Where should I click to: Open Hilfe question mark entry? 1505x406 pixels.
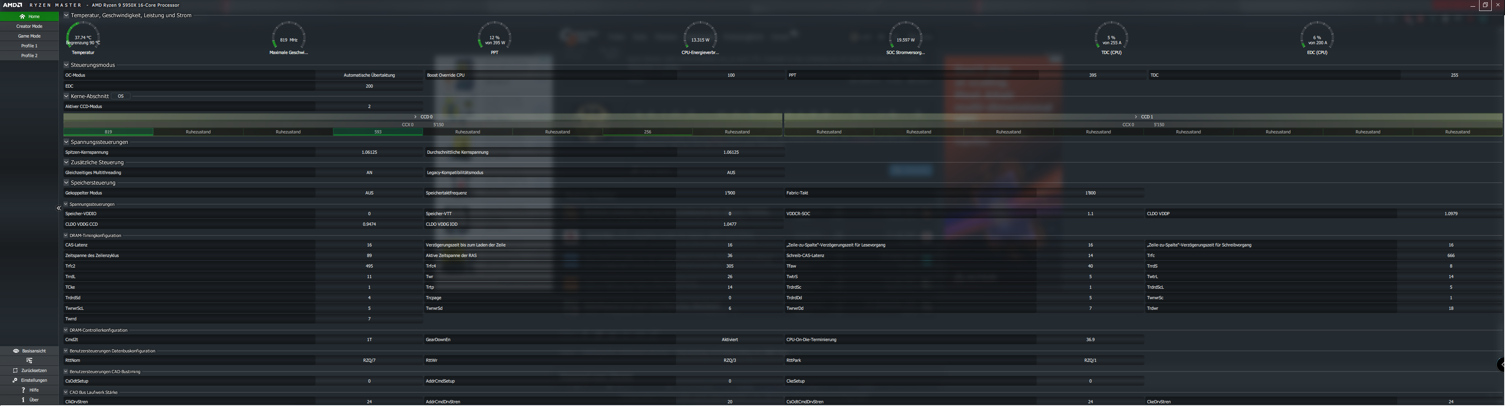click(29, 390)
